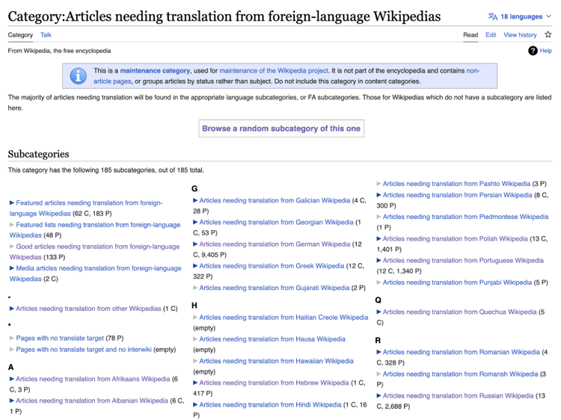Open Articles needing translation from Piedmontese Wikipedia
561x420 pixels.
[465, 217]
